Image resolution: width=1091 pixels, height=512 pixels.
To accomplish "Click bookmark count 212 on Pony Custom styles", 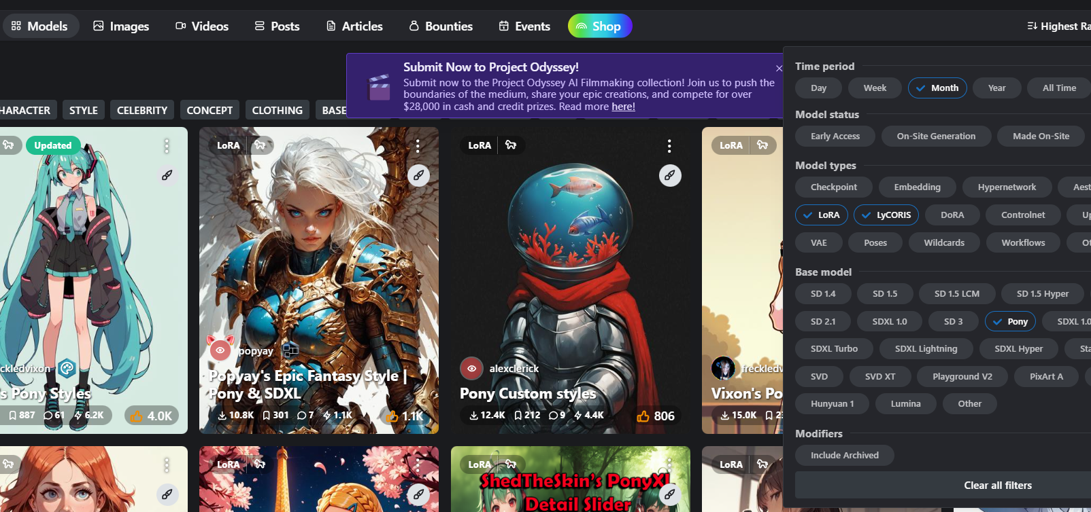I will 527,415.
